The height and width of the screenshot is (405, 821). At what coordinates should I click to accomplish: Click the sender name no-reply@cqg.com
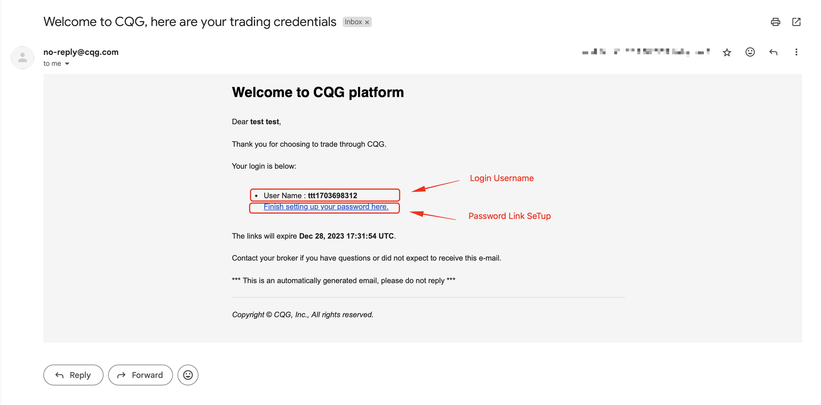click(81, 52)
